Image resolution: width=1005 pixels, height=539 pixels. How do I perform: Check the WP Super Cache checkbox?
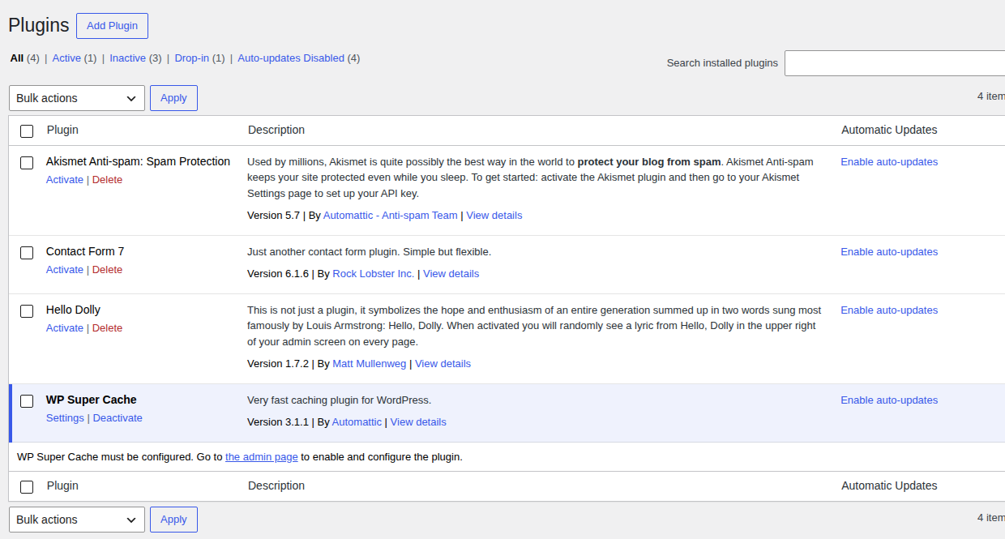click(x=27, y=401)
